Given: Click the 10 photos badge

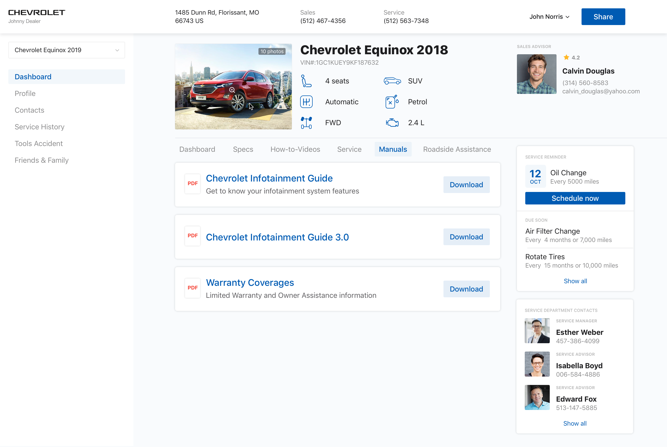Looking at the screenshot, I should point(272,51).
